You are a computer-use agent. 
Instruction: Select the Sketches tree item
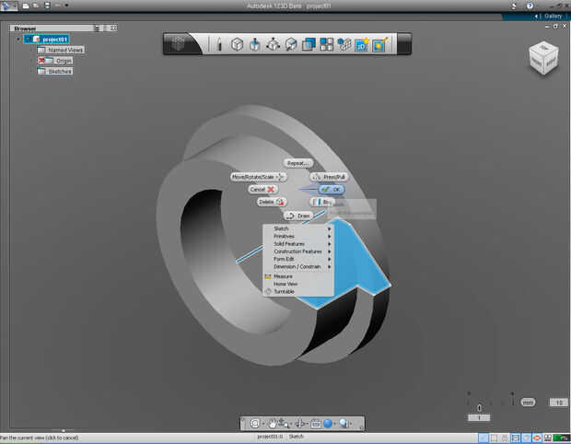55,71
